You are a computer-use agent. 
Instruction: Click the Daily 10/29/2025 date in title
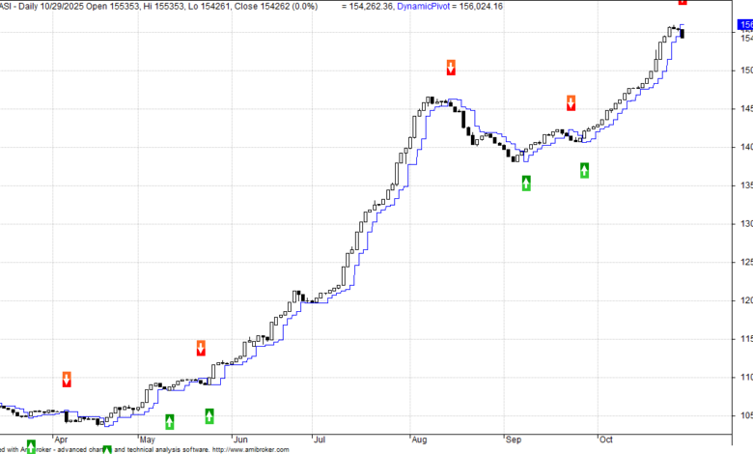48,6
